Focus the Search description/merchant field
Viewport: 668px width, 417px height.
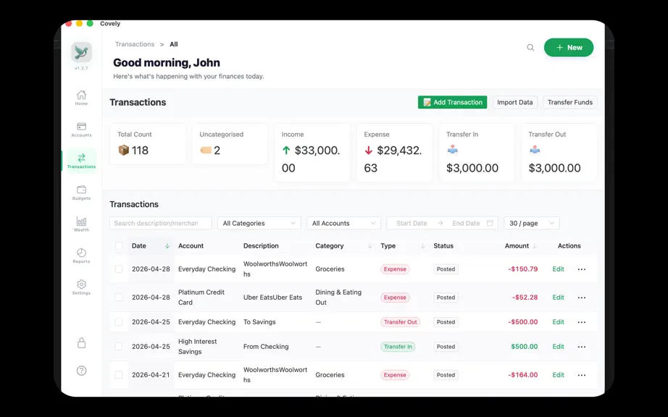(161, 223)
